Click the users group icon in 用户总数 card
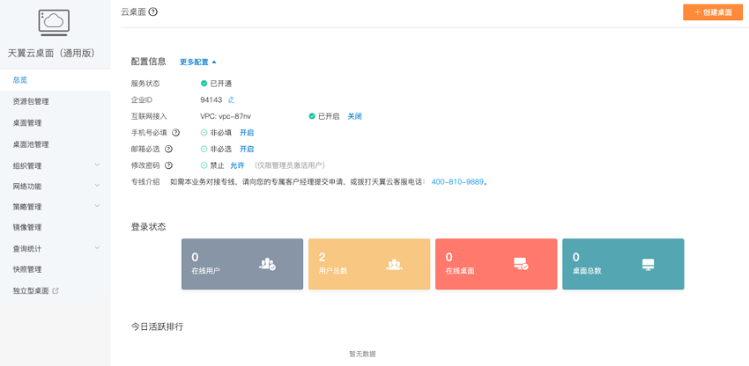Viewport: 749px width, 366px height. [x=394, y=264]
